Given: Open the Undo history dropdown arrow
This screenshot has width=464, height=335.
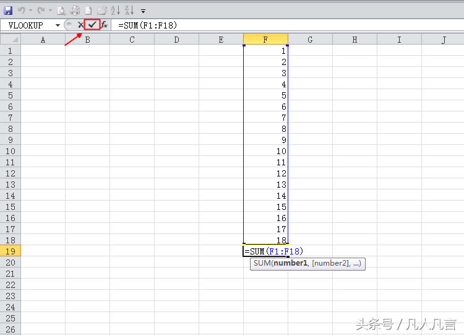Looking at the screenshot, I should (x=30, y=11).
